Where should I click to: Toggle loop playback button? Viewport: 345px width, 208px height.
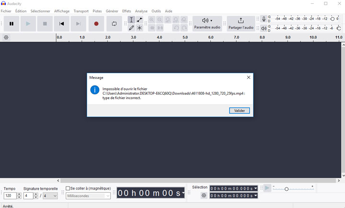114,23
